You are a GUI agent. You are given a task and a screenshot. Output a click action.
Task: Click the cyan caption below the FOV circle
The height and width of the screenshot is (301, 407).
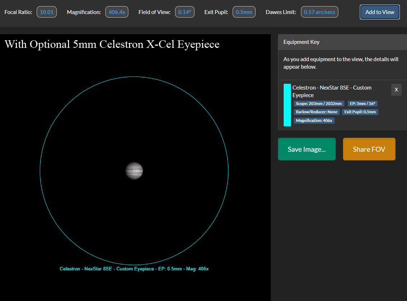pyautogui.click(x=134, y=268)
